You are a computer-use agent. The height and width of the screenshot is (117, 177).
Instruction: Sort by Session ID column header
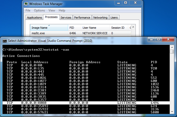click(x=119, y=28)
